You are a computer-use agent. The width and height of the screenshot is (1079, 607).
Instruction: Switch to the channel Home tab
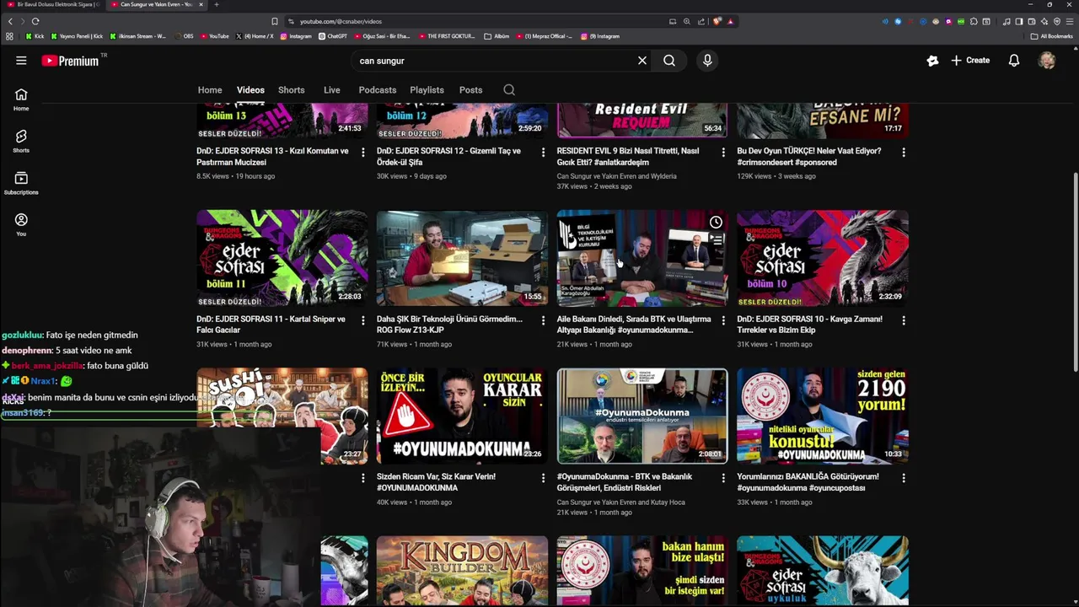point(210,90)
